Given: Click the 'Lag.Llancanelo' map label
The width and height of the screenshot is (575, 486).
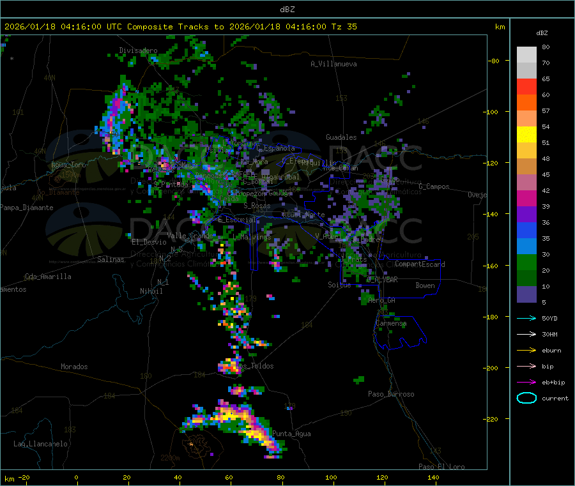Looking at the screenshot, I should click(x=41, y=444).
